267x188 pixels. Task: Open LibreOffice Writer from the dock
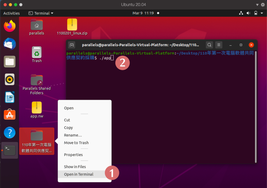(10, 97)
